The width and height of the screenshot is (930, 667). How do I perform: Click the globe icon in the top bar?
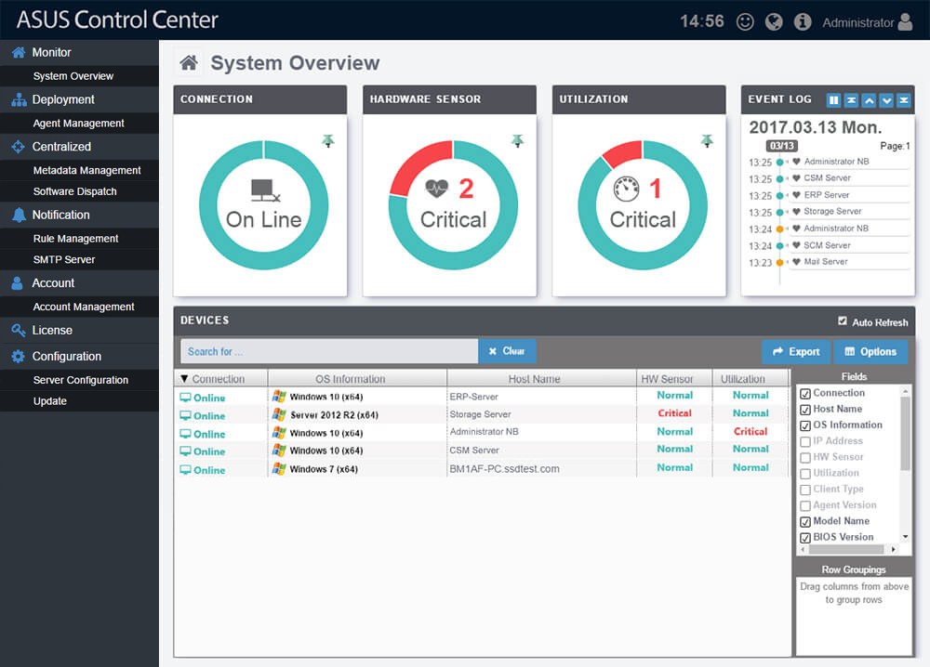click(774, 20)
